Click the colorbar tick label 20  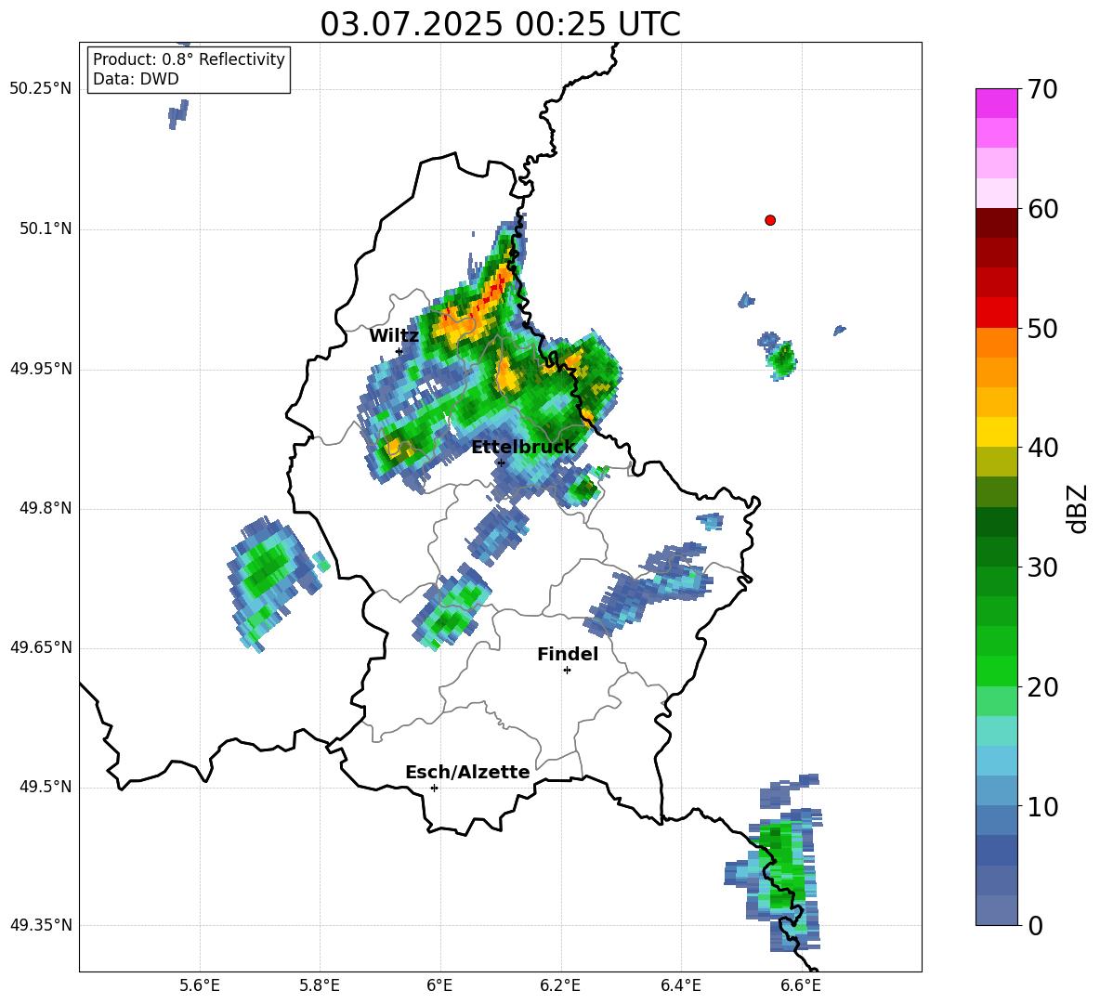point(1042,688)
